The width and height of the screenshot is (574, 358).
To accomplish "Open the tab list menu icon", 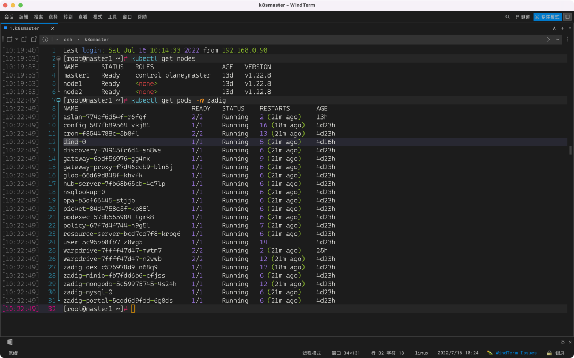I will click(569, 28).
